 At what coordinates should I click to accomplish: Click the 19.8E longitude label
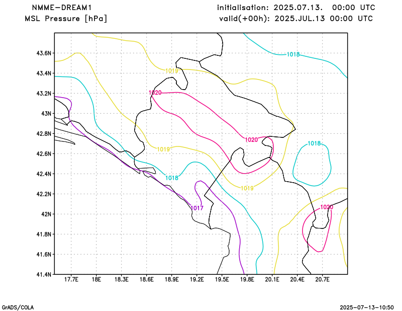tap(247, 279)
